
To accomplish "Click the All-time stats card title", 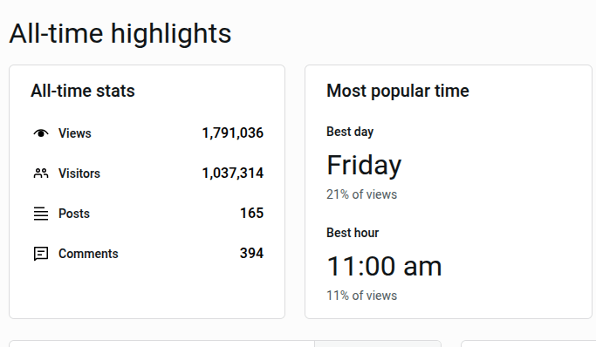I will pos(83,92).
